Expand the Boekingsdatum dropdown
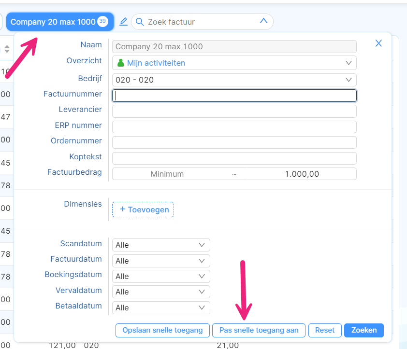 click(x=161, y=276)
